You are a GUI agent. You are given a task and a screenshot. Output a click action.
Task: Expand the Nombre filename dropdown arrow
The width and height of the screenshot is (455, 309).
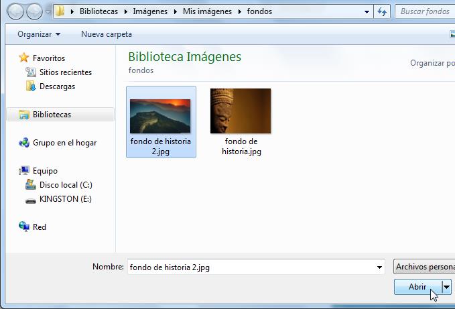380,267
